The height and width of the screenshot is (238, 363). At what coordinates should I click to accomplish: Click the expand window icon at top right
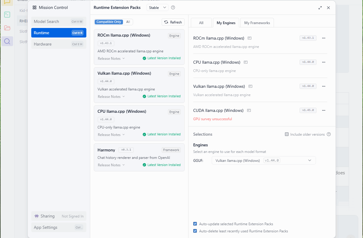pyautogui.click(x=320, y=8)
